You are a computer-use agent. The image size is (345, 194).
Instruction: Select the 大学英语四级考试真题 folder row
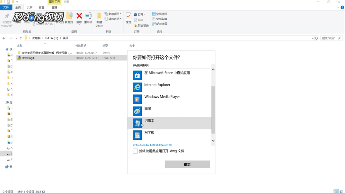(72, 53)
